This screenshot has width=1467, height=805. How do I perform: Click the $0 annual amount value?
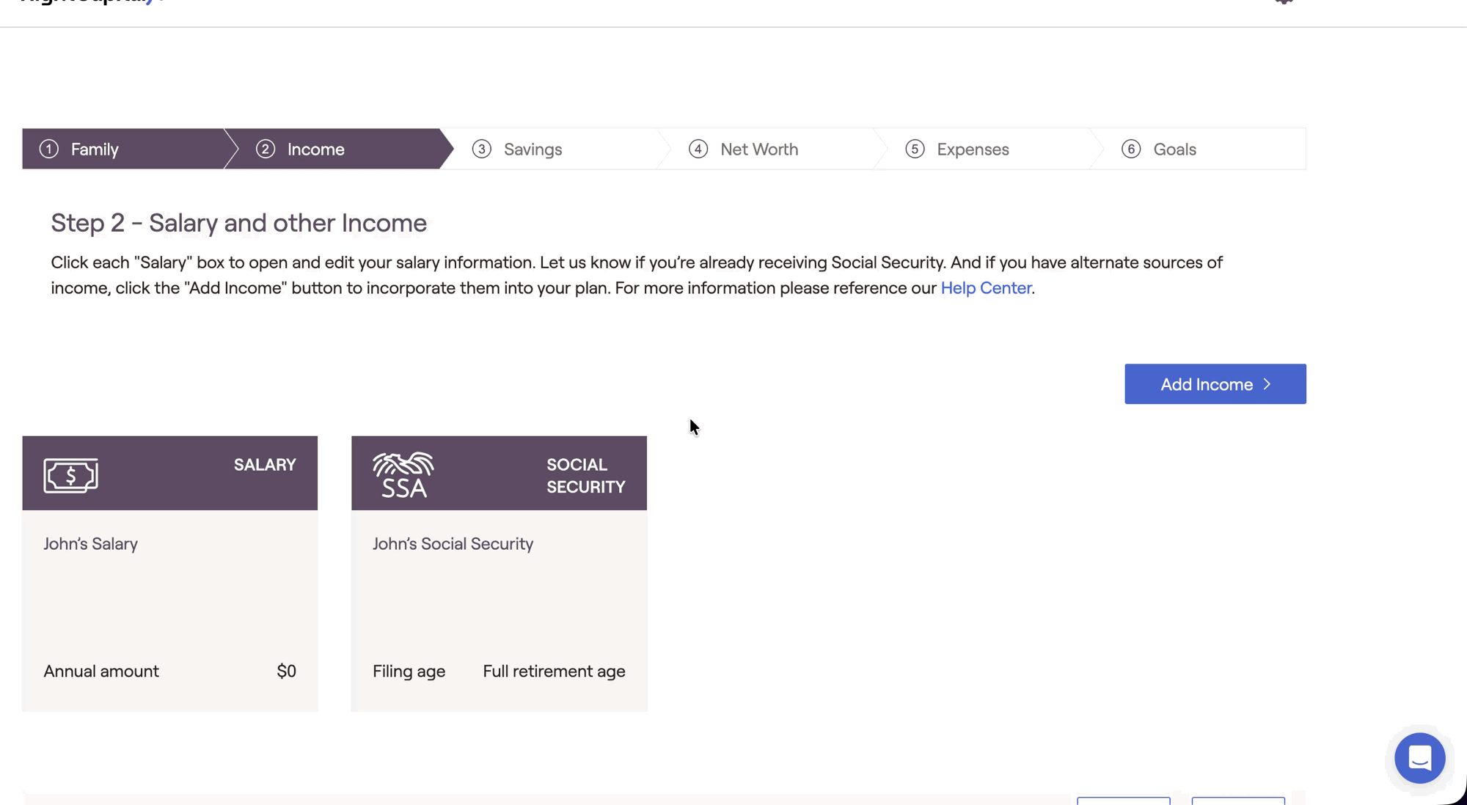286,671
